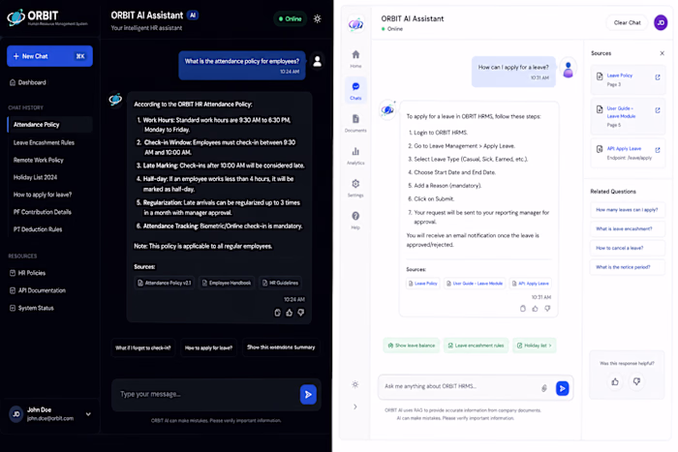
Task: Click 'How to apply for leave?' suggestion chip
Action: click(x=208, y=347)
